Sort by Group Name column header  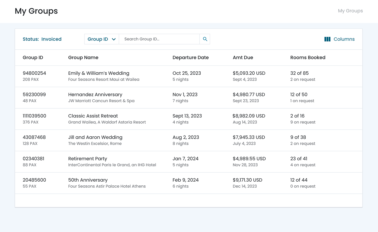tap(83, 57)
